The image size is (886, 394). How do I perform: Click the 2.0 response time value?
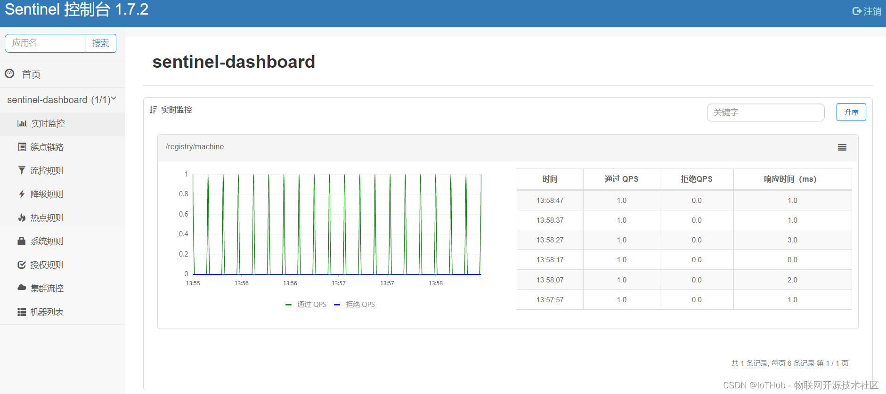pos(792,280)
